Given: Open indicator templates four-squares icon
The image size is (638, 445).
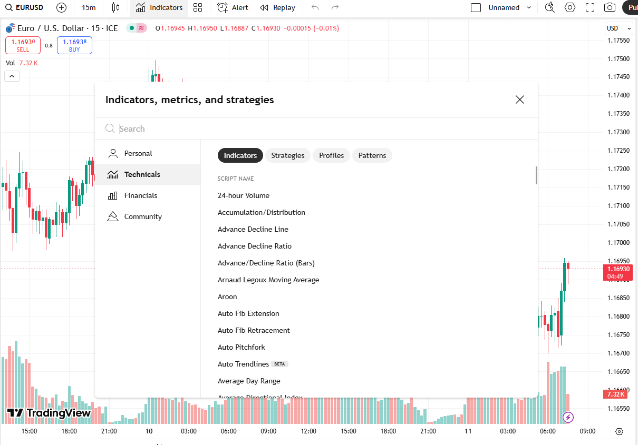Looking at the screenshot, I should tap(198, 8).
